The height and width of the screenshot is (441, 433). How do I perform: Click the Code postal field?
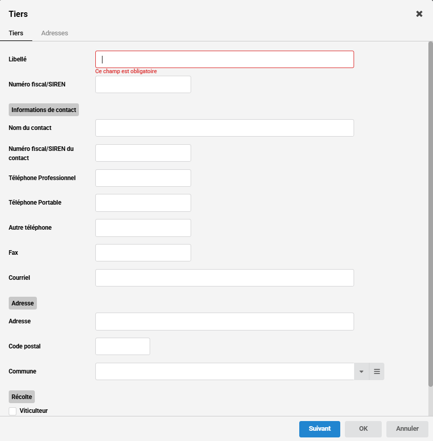tap(122, 346)
